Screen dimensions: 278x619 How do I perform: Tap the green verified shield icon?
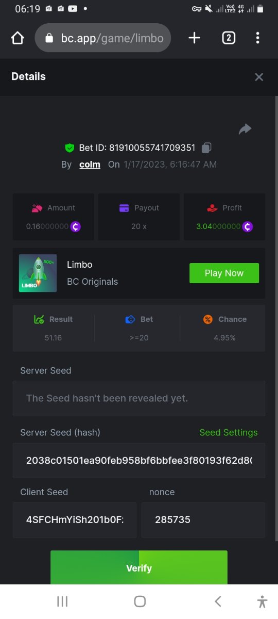coord(69,148)
